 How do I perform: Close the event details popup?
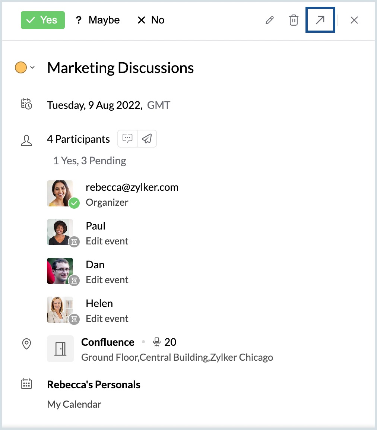354,20
